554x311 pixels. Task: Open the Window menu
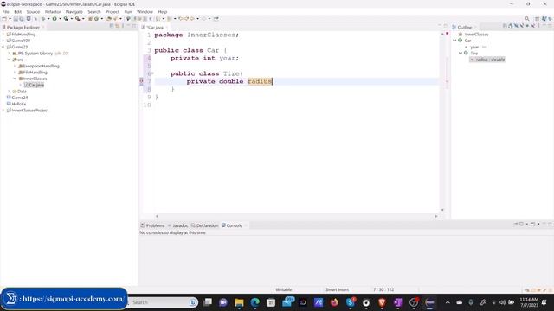145,11
